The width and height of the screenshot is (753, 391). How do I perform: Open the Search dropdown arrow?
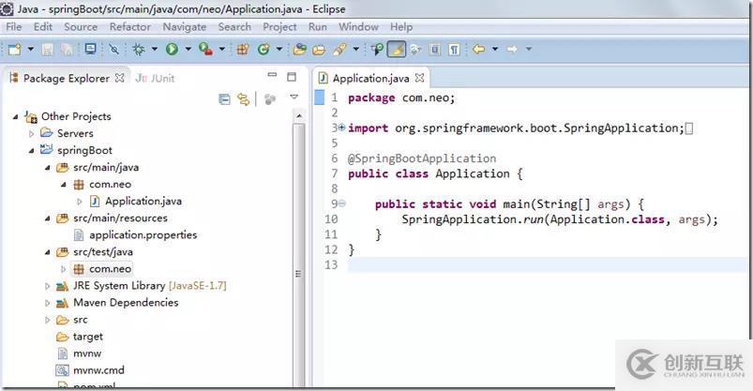pos(355,49)
